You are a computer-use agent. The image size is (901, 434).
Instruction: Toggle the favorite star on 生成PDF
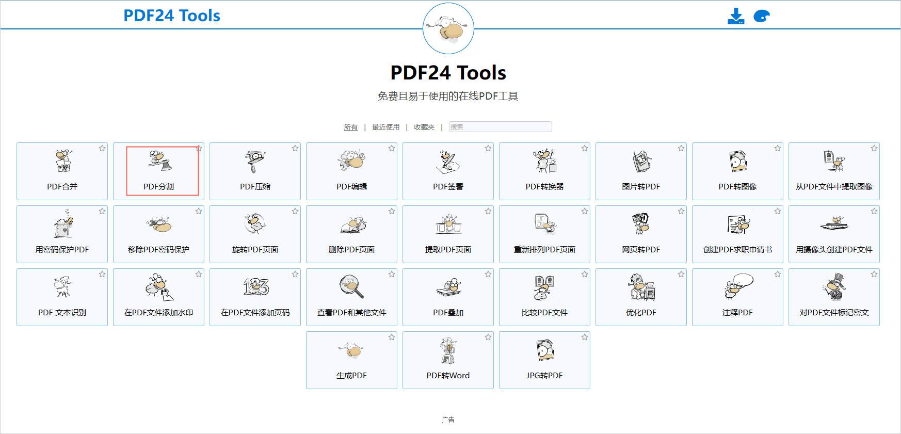pos(392,337)
